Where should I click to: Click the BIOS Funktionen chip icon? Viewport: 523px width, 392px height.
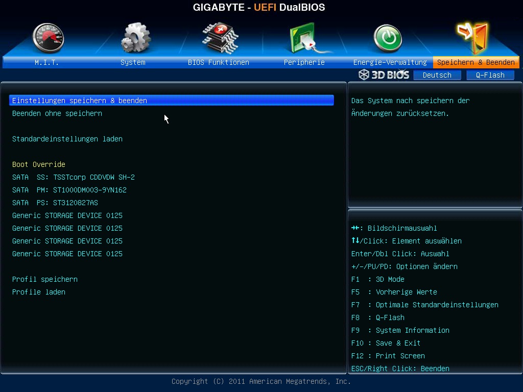[x=220, y=38]
